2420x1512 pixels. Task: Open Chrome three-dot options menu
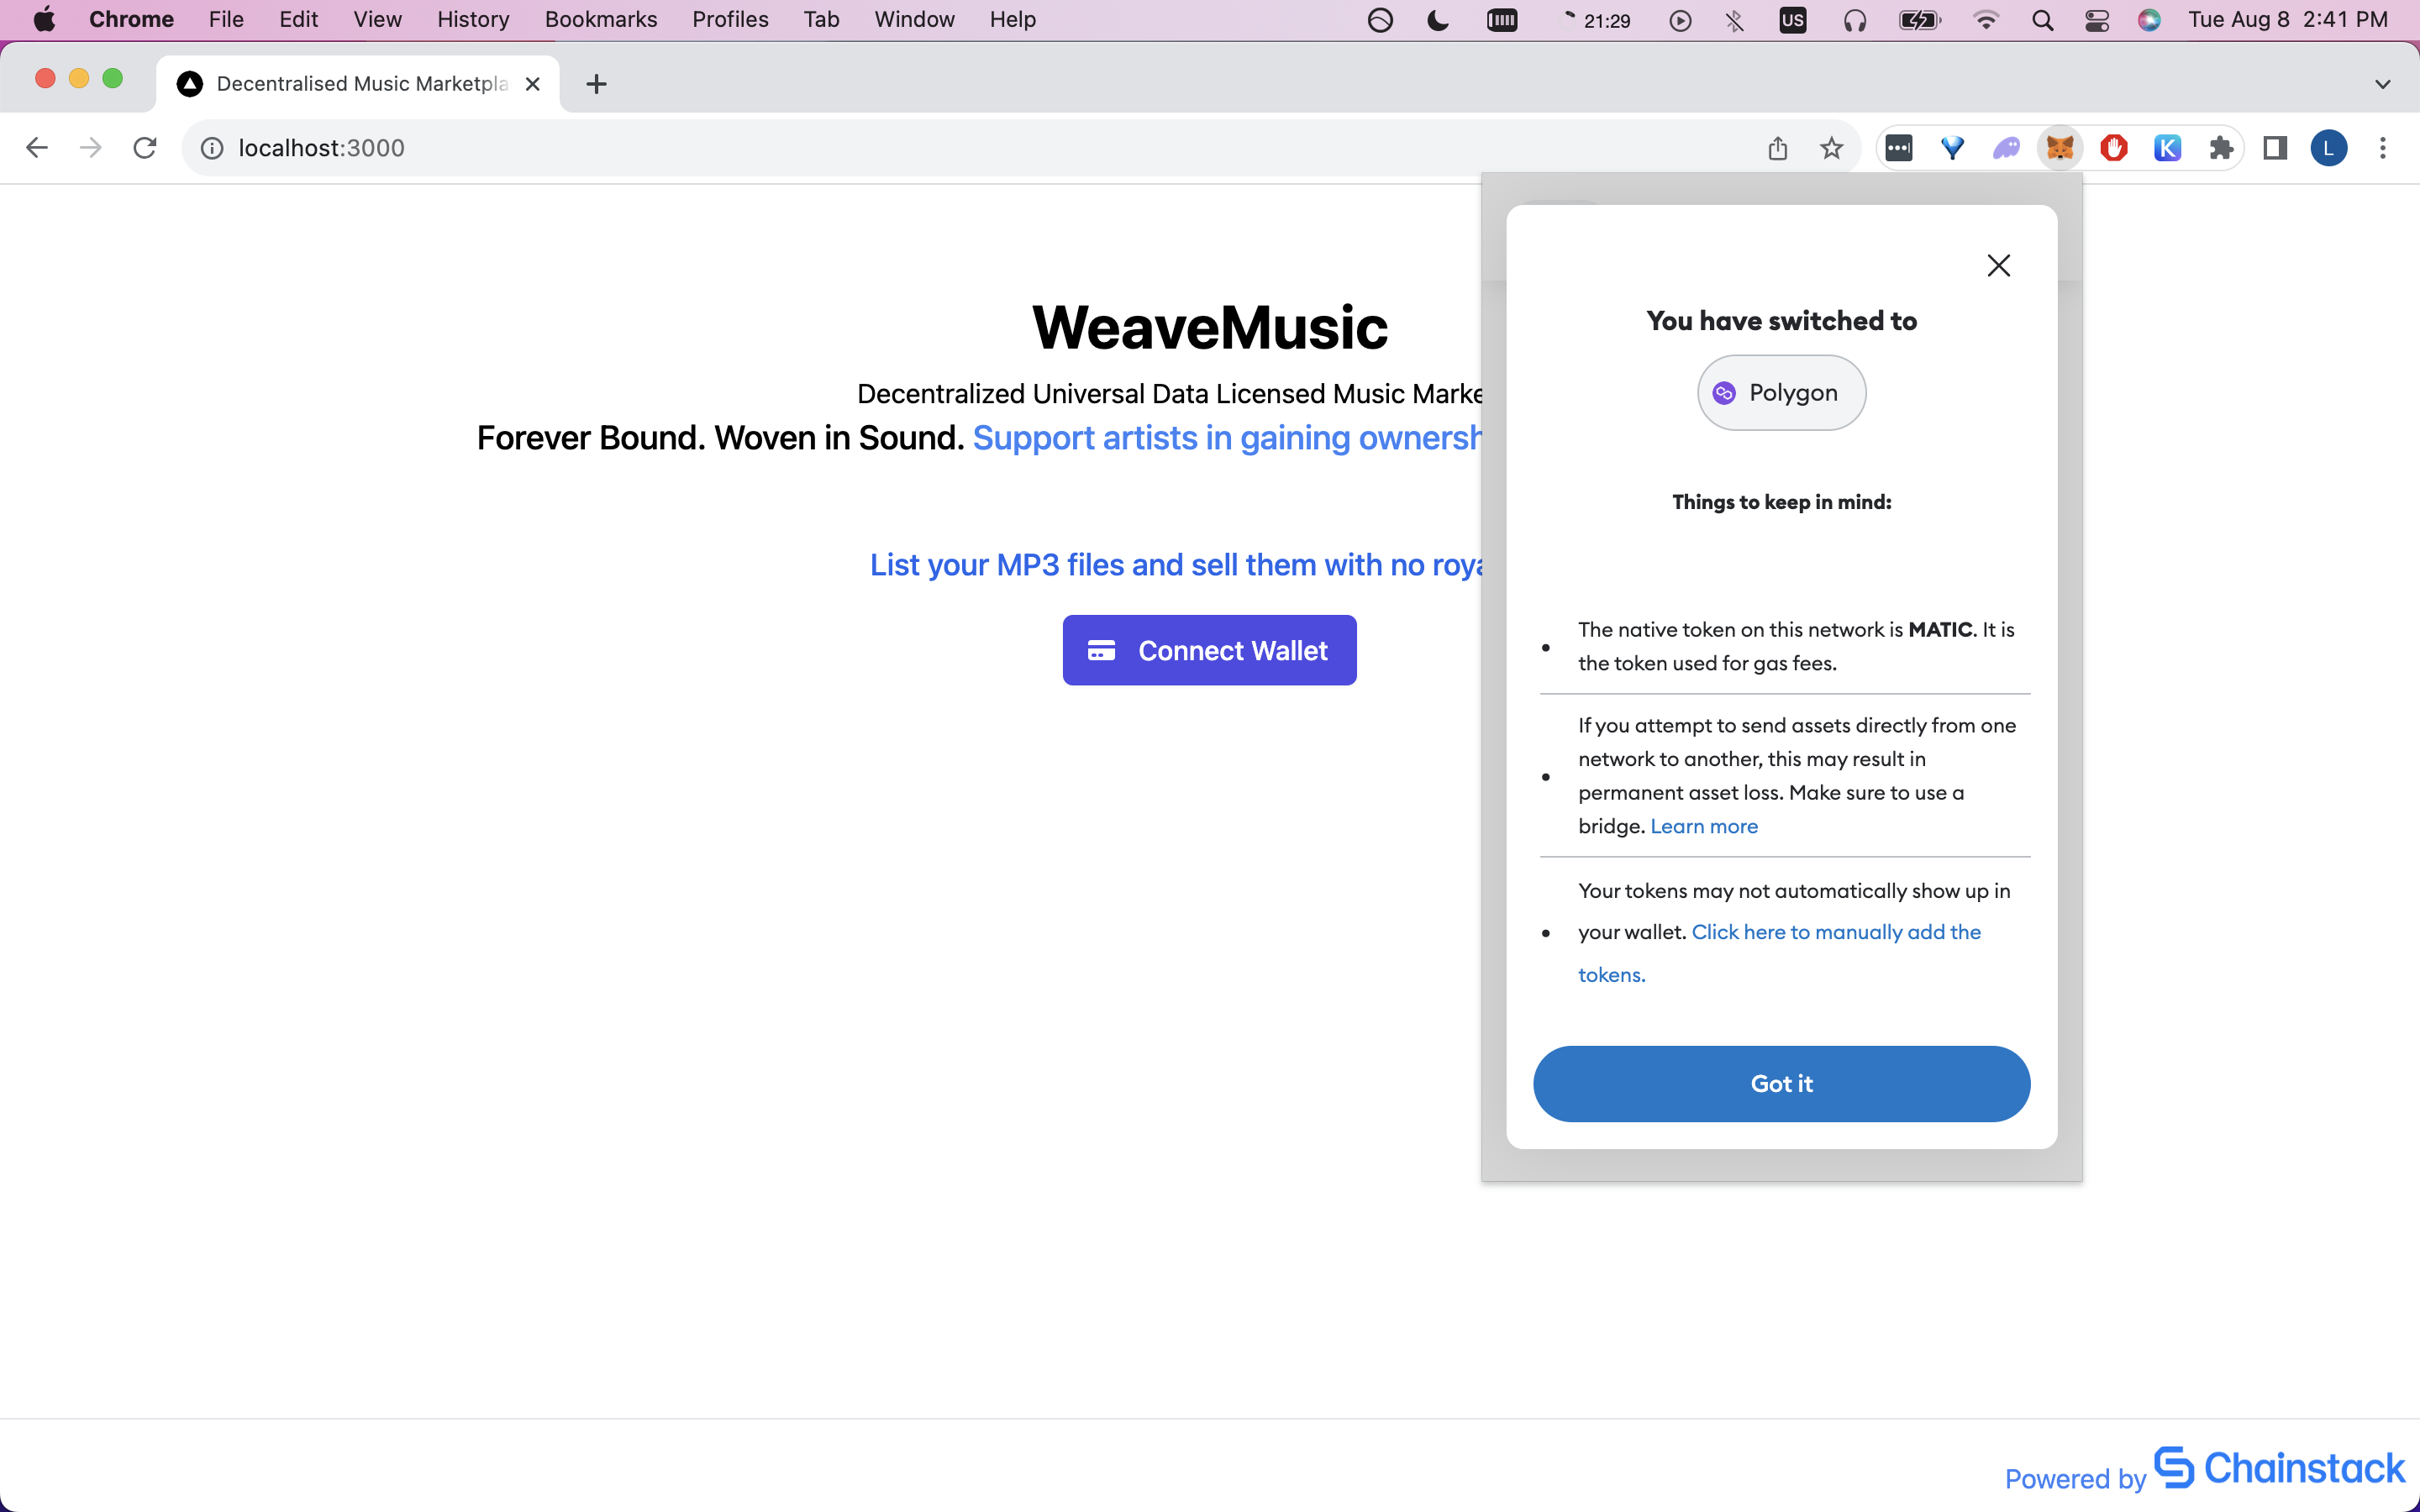click(2383, 148)
